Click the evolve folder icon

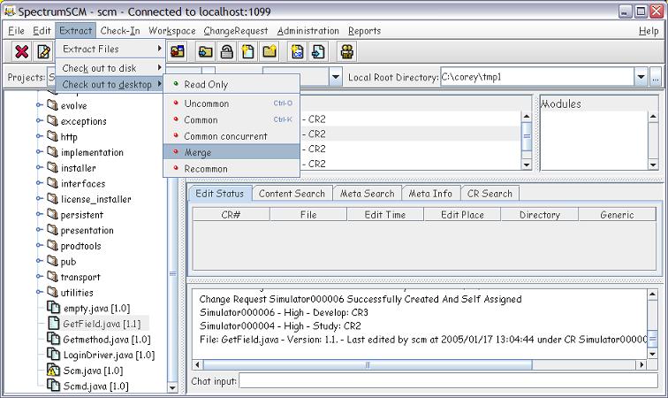52,105
